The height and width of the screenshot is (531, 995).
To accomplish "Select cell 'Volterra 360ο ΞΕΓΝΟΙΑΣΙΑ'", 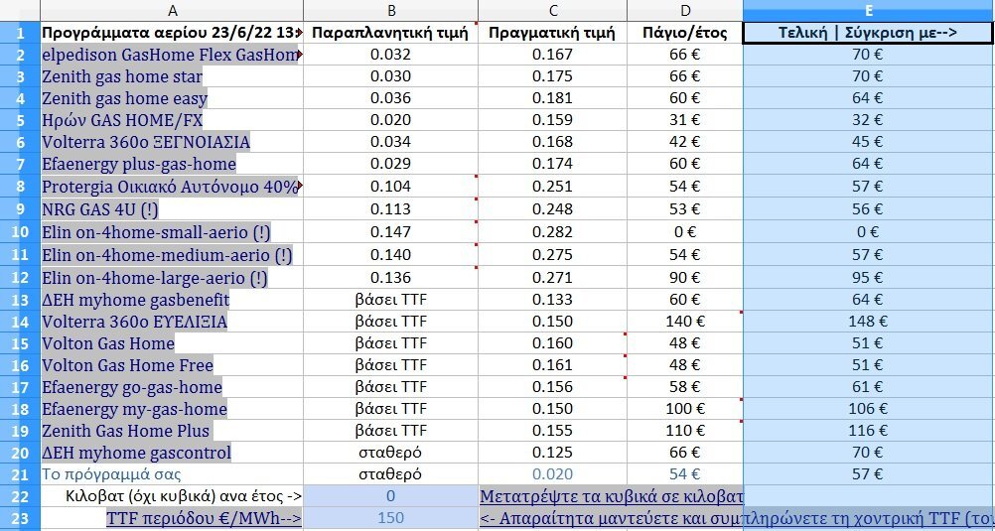I will (x=172, y=142).
